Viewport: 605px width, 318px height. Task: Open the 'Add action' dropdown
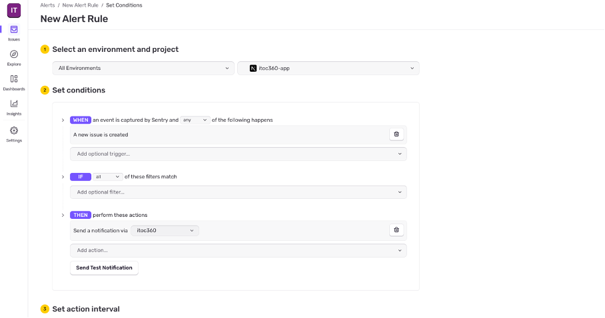point(238,250)
